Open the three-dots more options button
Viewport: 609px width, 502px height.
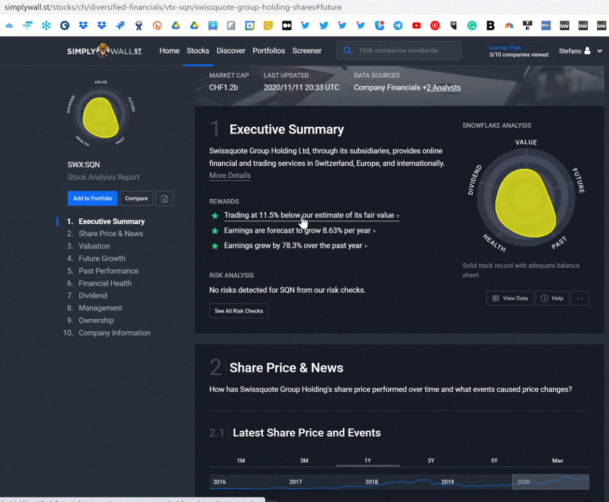tap(581, 298)
